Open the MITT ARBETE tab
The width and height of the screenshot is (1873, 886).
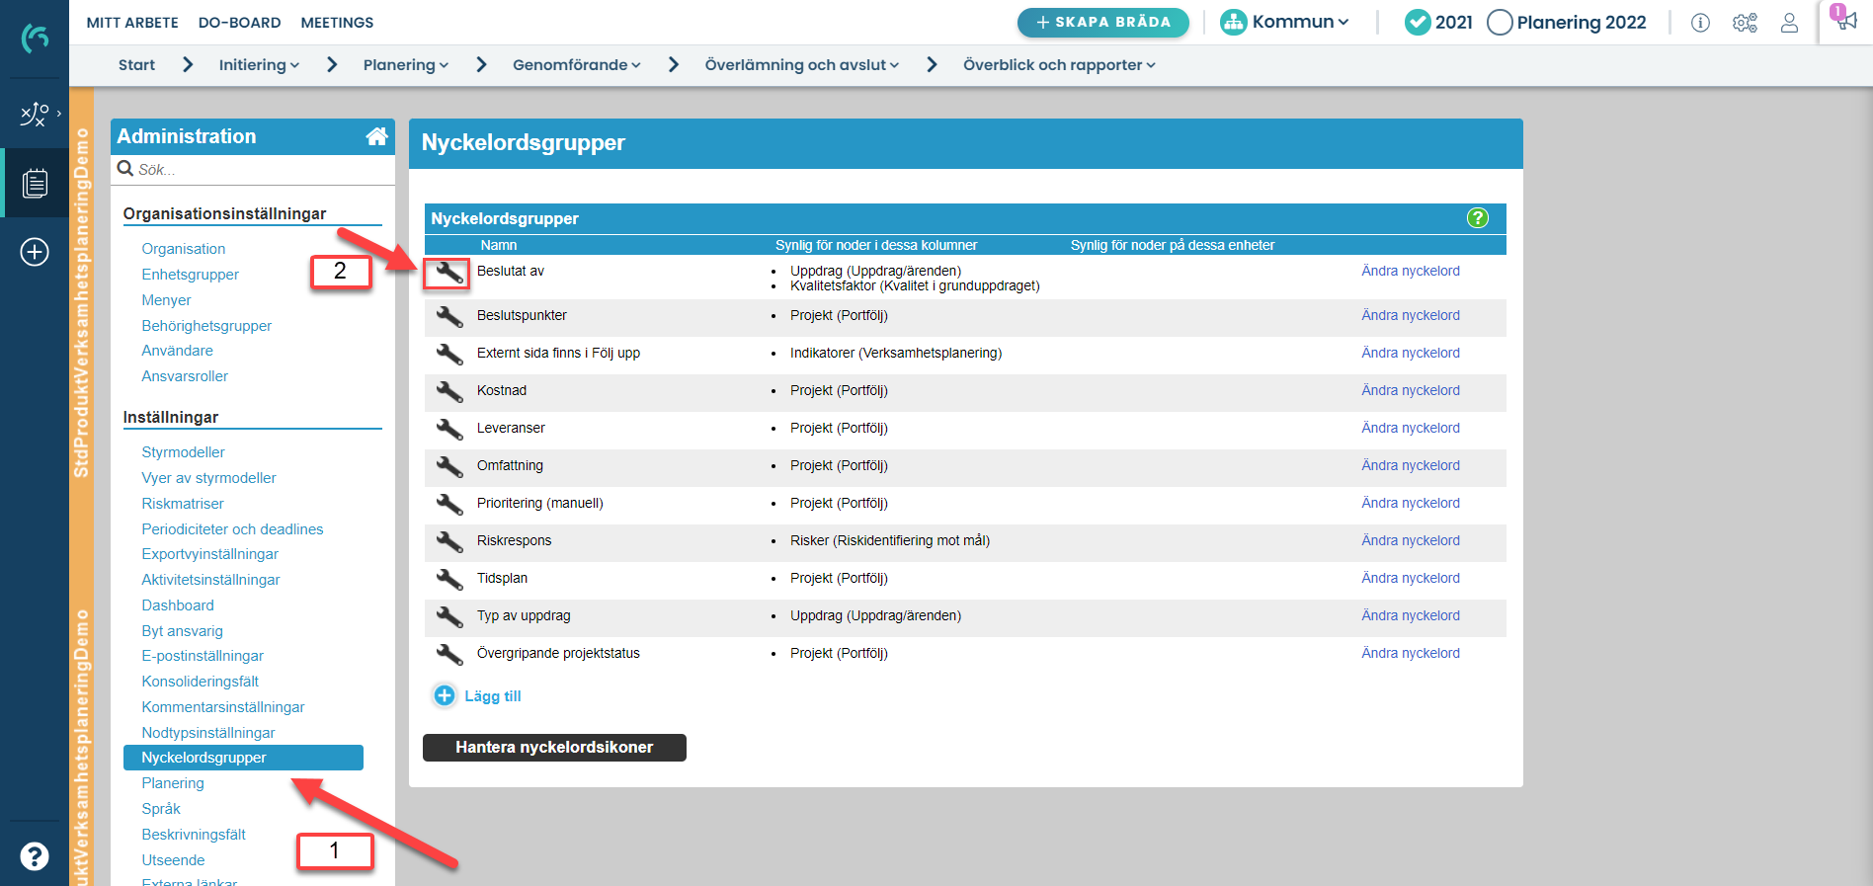132,23
